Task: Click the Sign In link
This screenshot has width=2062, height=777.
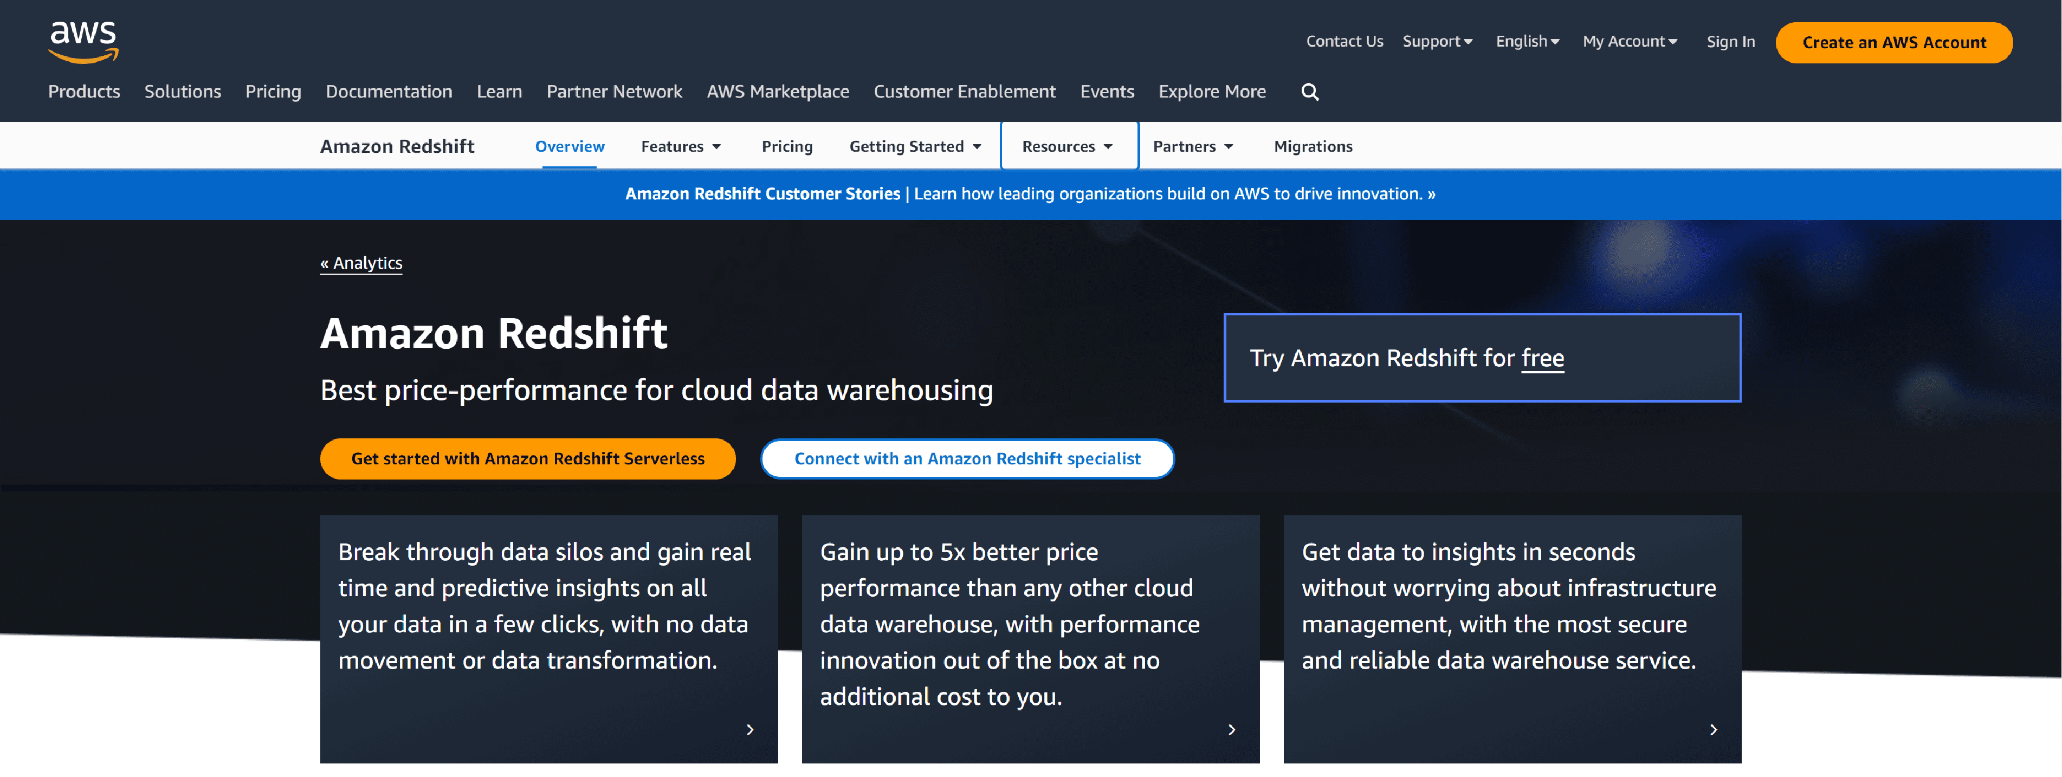Action: 1730,42
